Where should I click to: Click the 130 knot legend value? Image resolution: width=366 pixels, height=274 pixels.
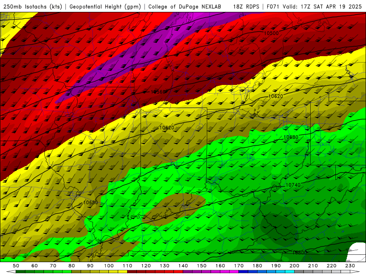point(165,266)
